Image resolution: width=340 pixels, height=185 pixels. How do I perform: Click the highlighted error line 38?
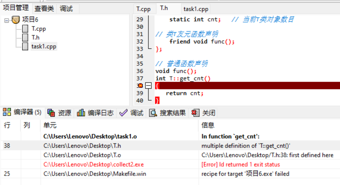tap(248, 86)
